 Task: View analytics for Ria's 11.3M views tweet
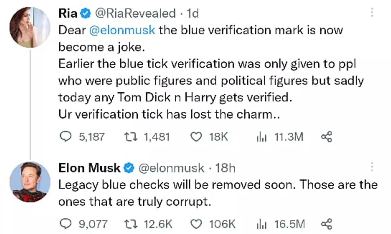[261, 137]
